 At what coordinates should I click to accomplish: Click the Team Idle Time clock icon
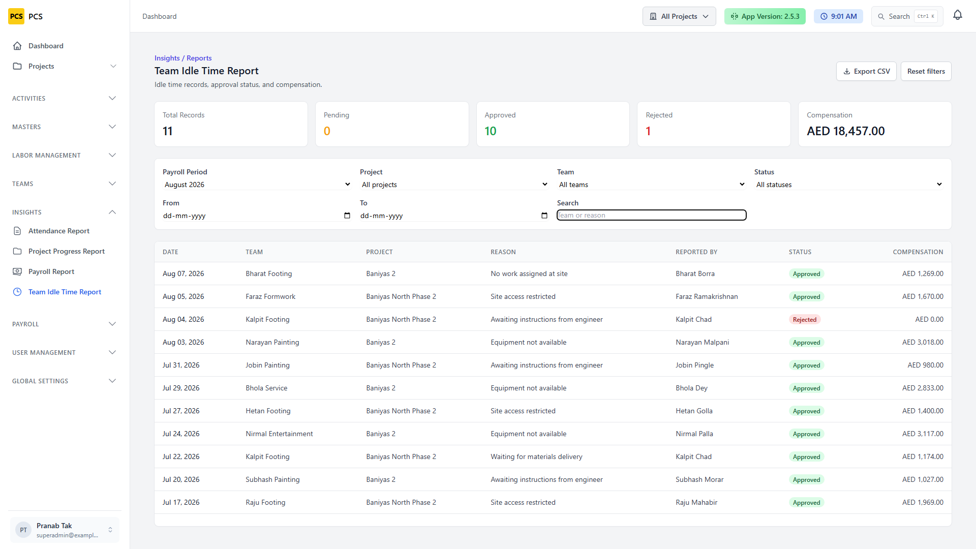tap(17, 292)
